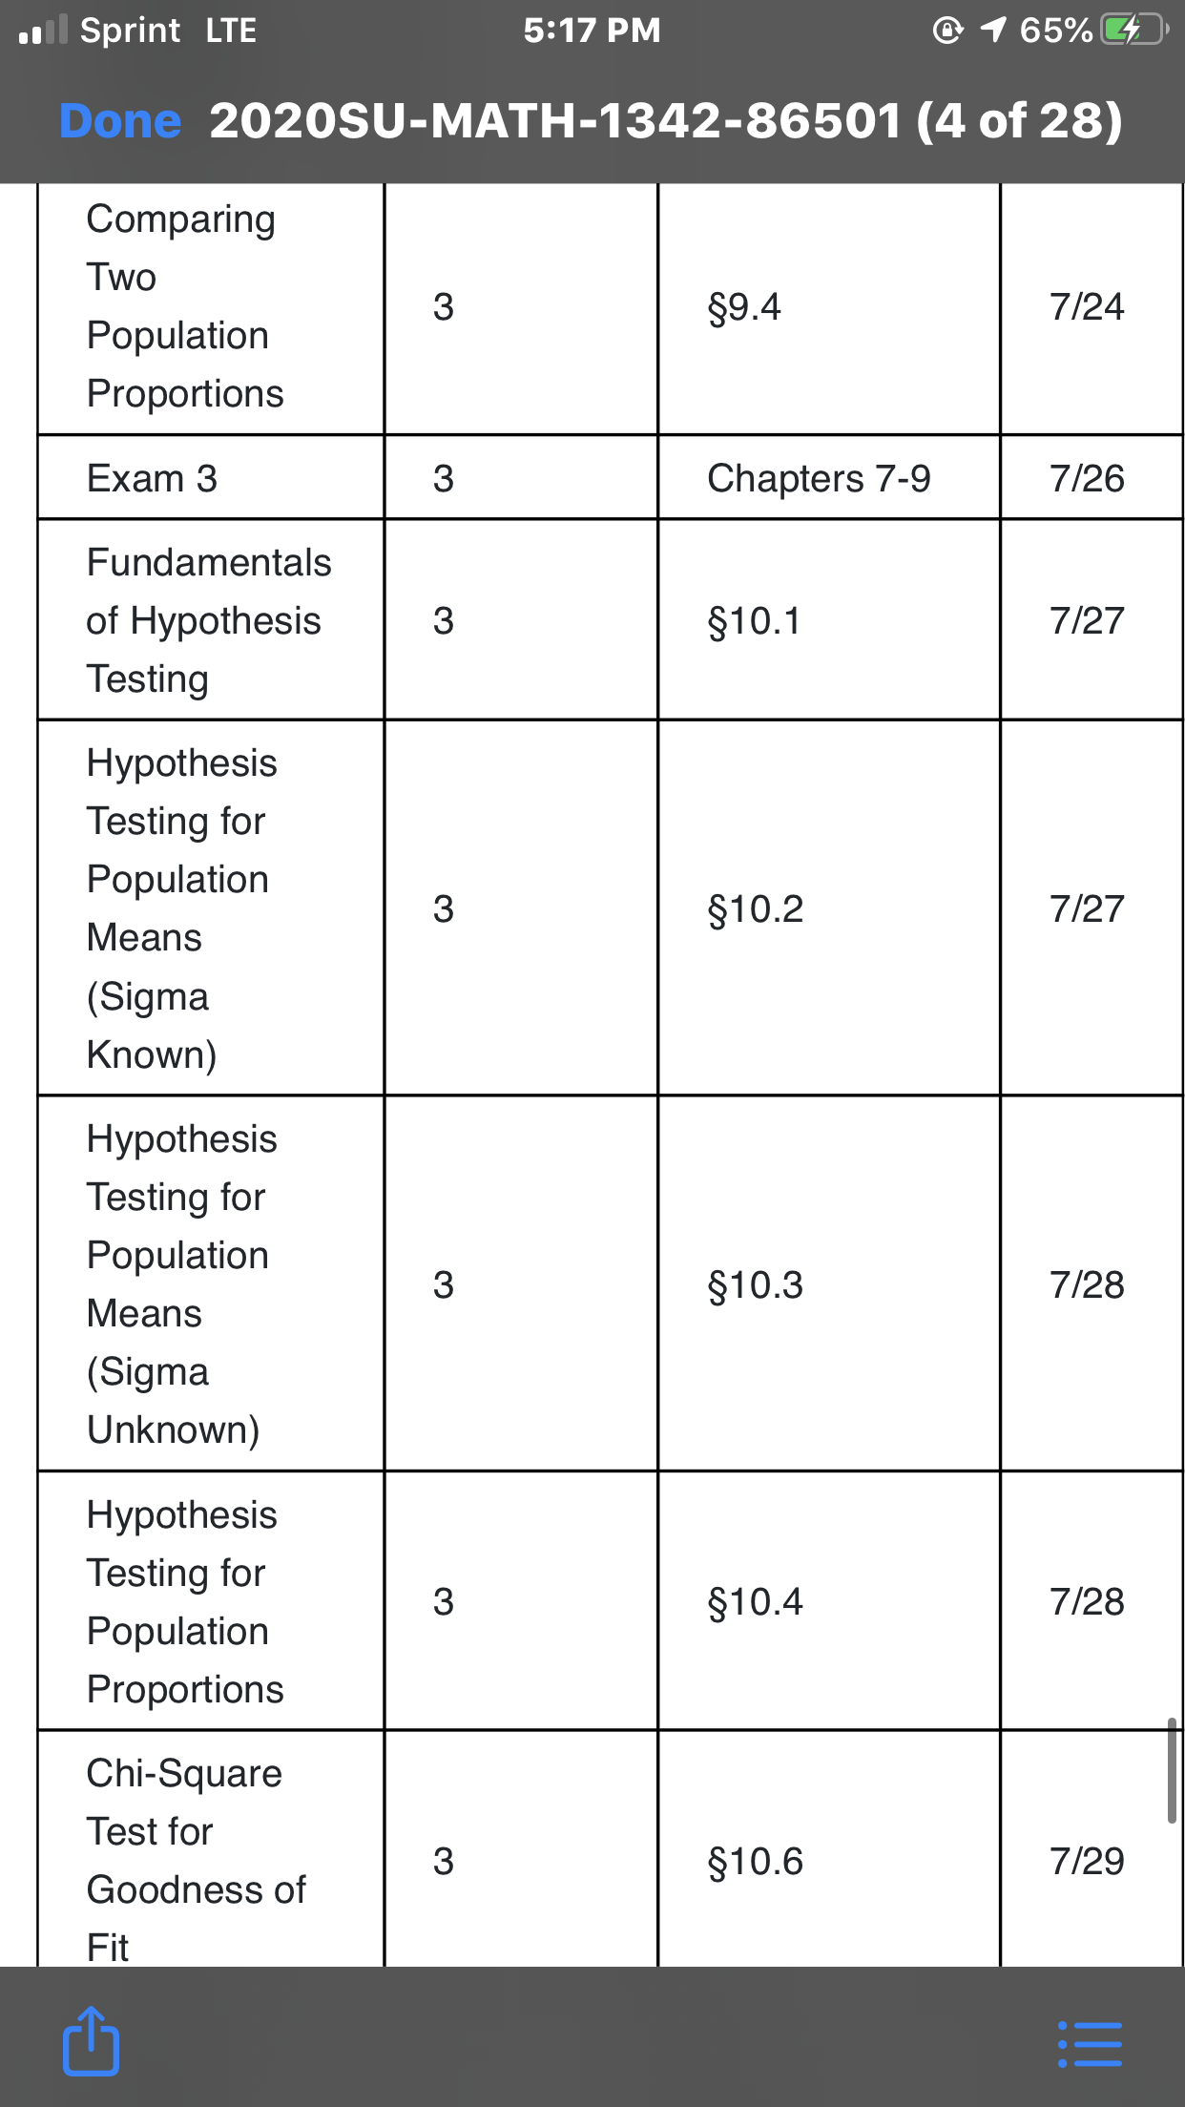Select the Exam 3 row label
Image resolution: width=1185 pixels, height=2107 pixels.
(x=152, y=478)
